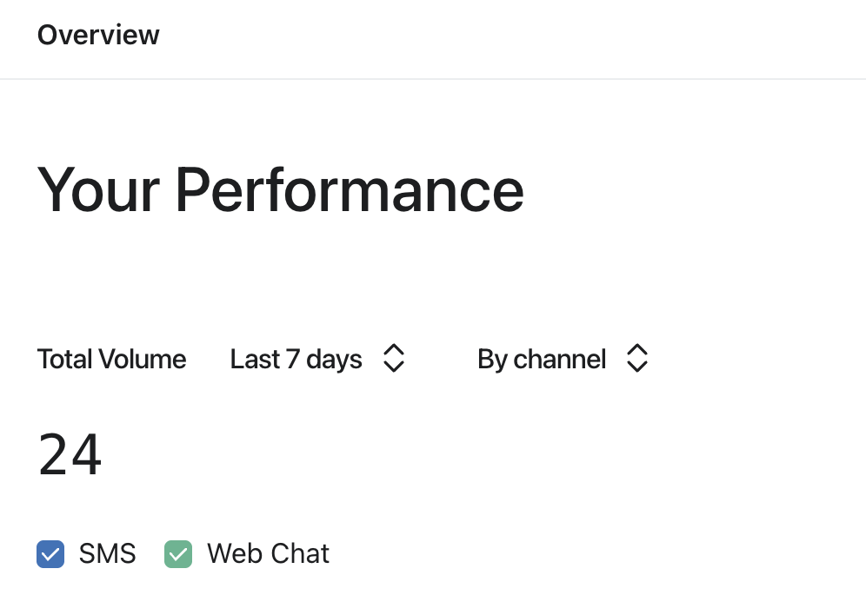Click the white checkmark inside the Web Chat box

178,554
